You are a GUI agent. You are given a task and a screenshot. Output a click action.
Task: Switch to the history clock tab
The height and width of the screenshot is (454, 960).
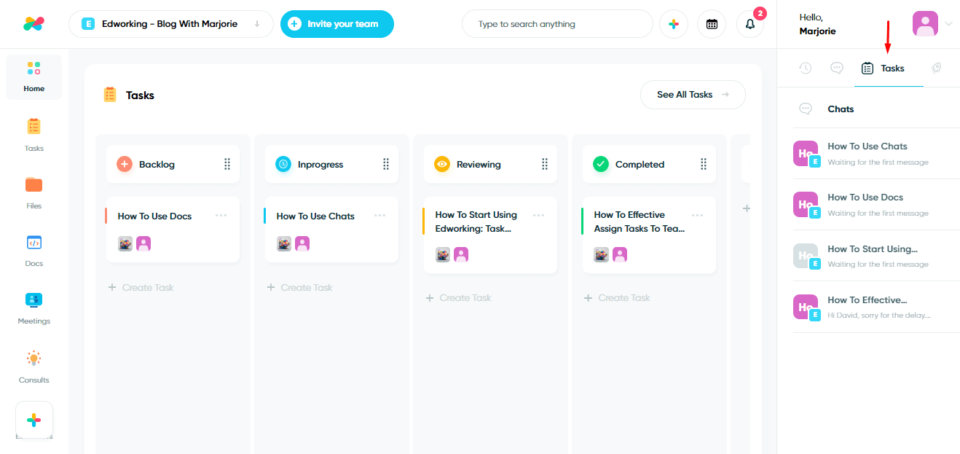[805, 68]
